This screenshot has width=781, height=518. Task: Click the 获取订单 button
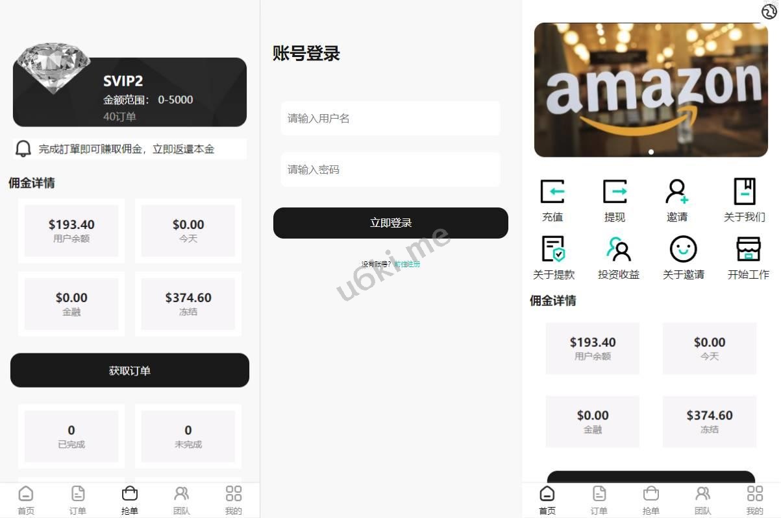pos(129,370)
